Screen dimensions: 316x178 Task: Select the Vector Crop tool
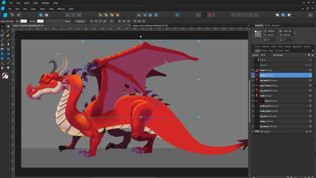8,49
